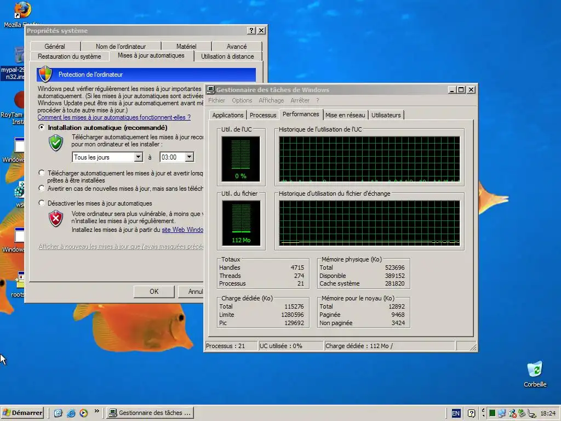Switch to the Avancé tab

click(237, 46)
